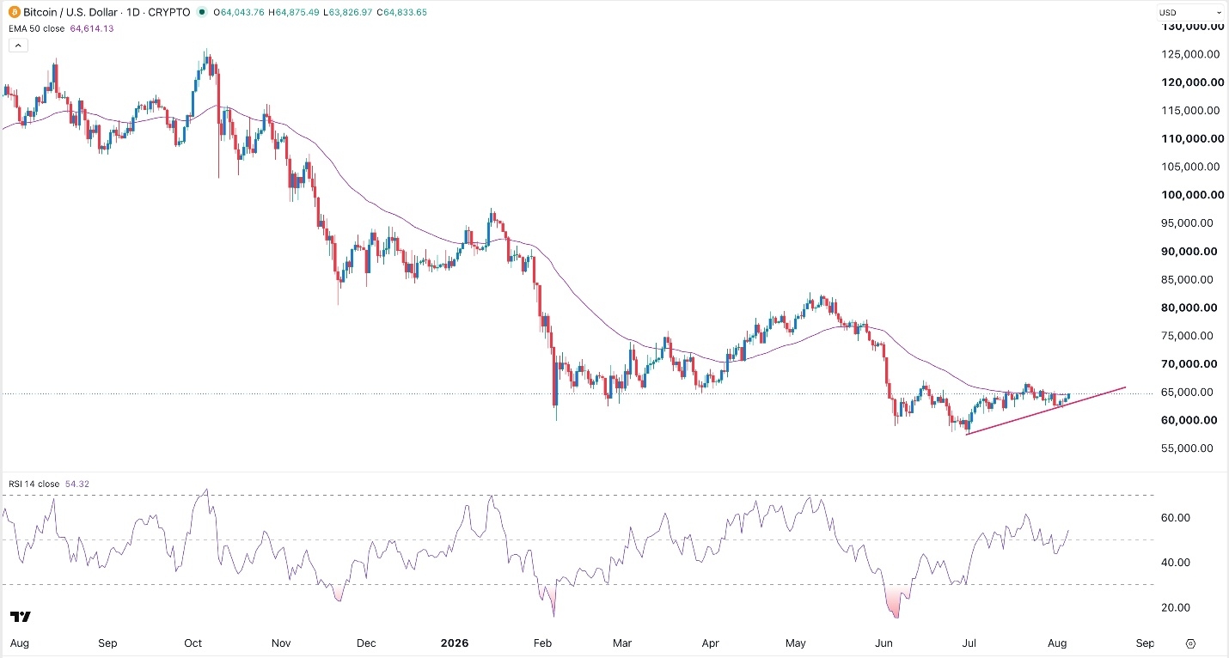
Task: Click the 115,000.00 price axis label
Action: pos(1189,110)
